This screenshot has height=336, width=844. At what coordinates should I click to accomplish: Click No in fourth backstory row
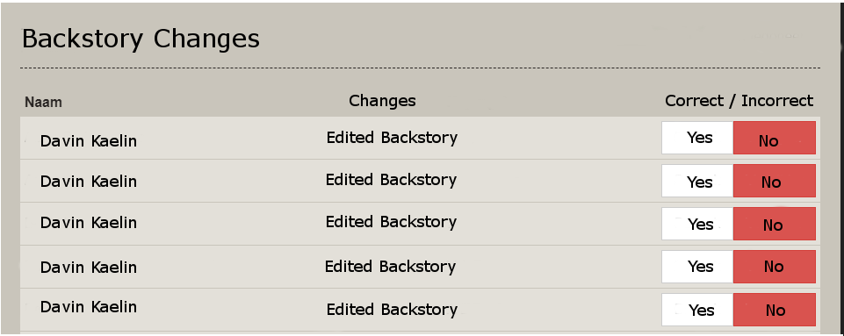coord(775,267)
